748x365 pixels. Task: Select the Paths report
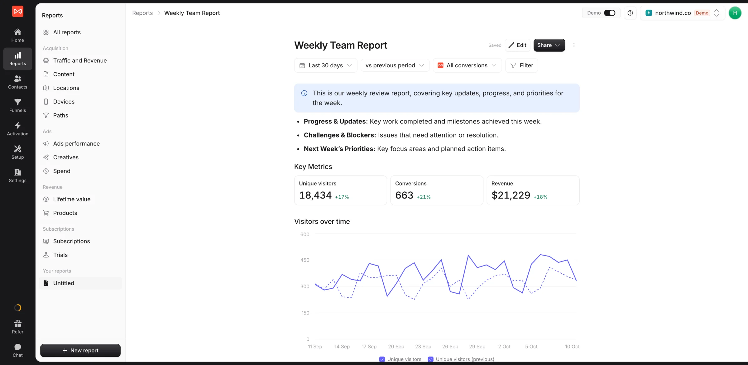(x=80, y=115)
